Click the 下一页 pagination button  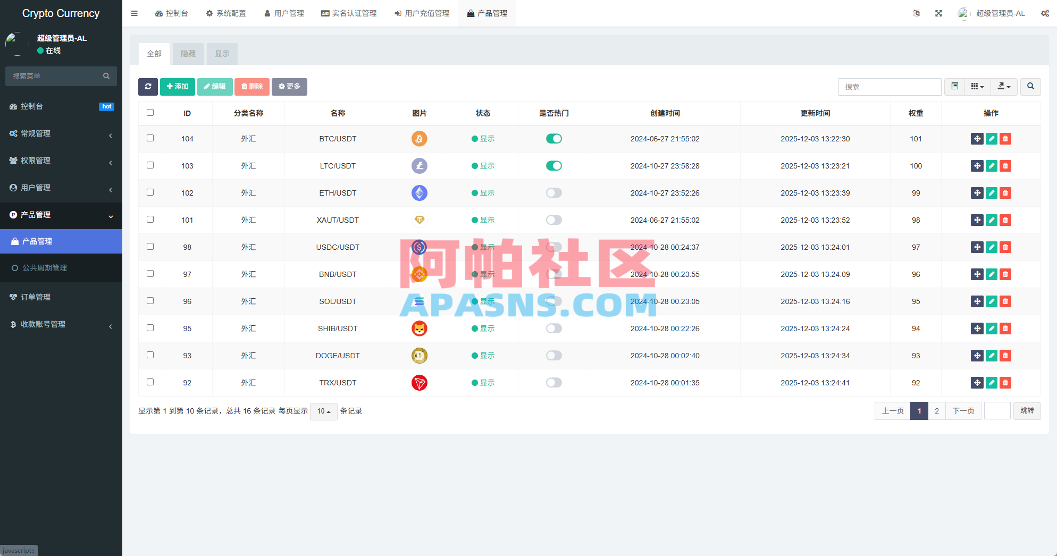[963, 411]
